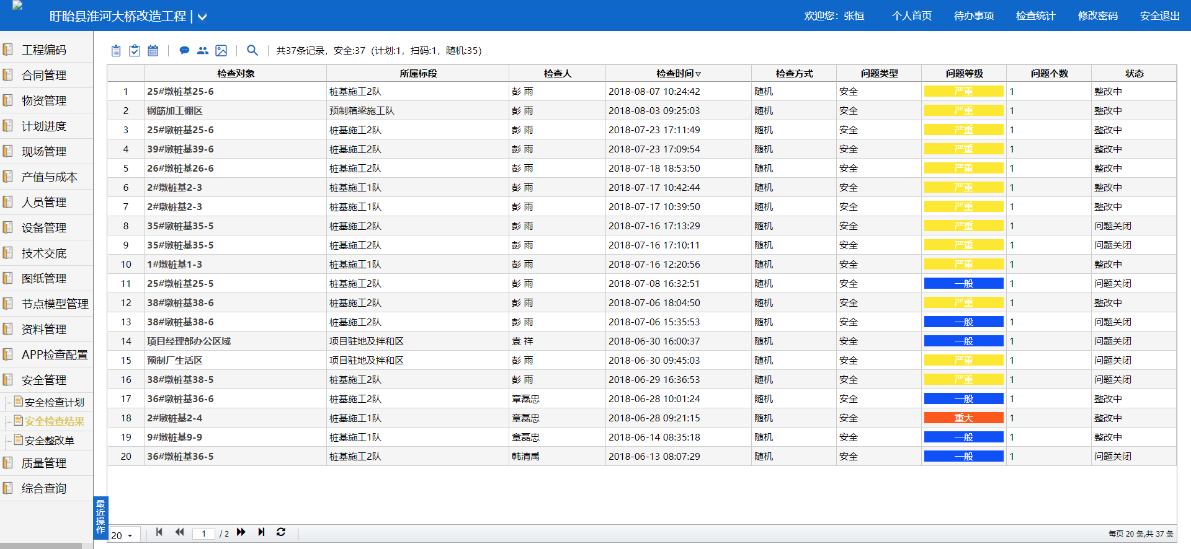Go to previous page of results
Viewport: 1191px width, 549px height.
point(180,532)
